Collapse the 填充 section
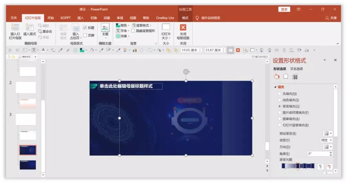Viewport: 347px width, 183px height. 275,87
